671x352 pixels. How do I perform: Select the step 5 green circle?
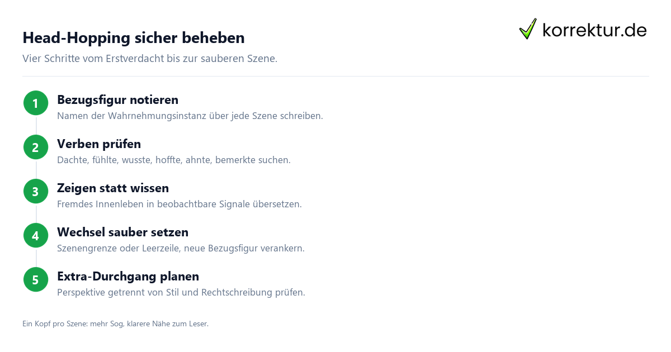pos(36,279)
